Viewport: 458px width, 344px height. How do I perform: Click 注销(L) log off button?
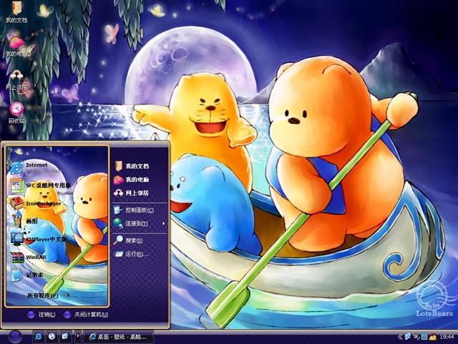pyautogui.click(x=41, y=315)
